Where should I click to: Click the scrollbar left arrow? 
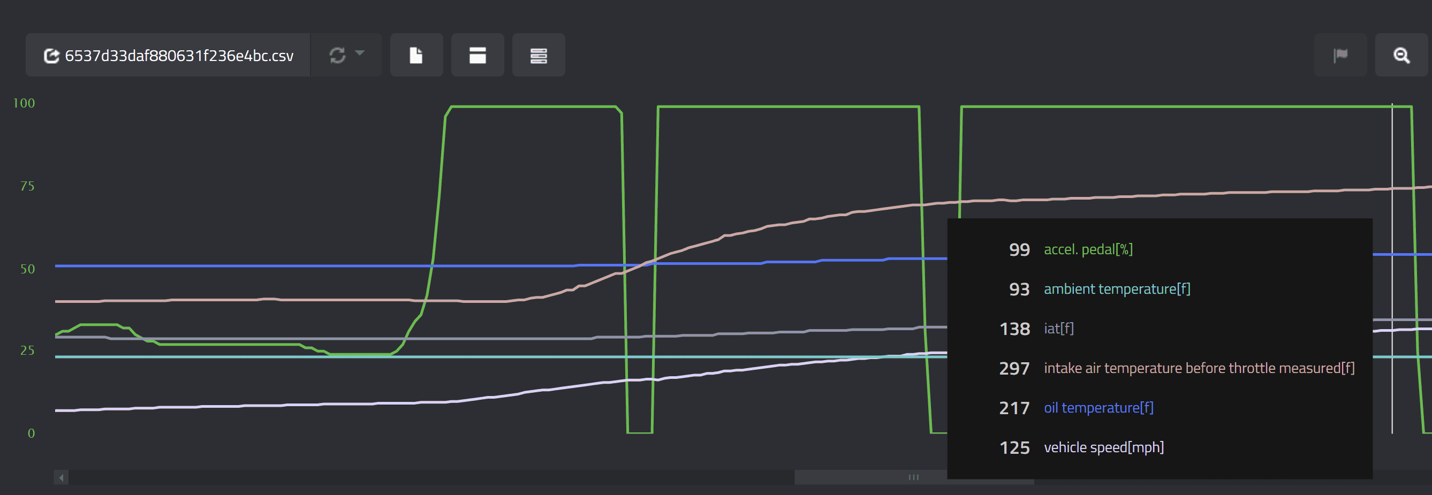click(61, 477)
